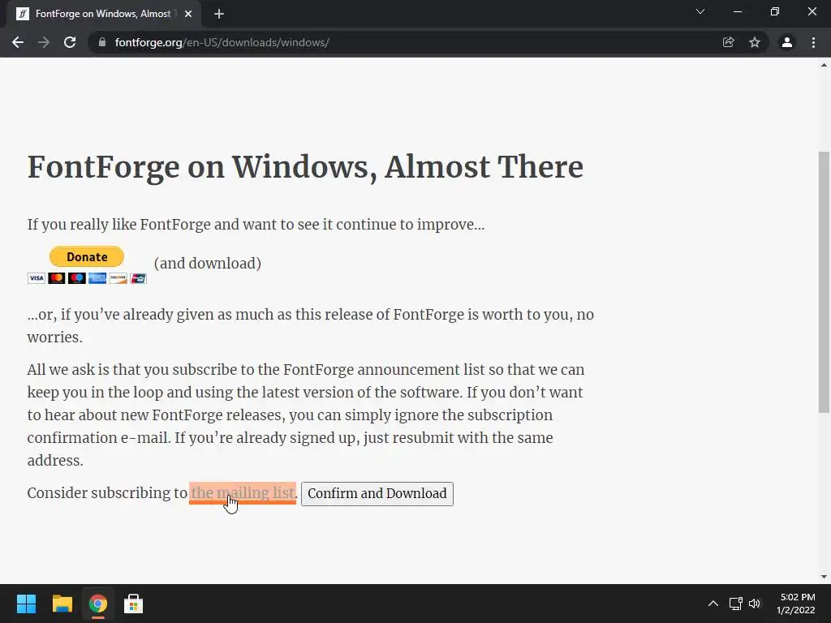Image resolution: width=831 pixels, height=623 pixels.
Task: Reload the FontForge page
Action: coord(70,42)
